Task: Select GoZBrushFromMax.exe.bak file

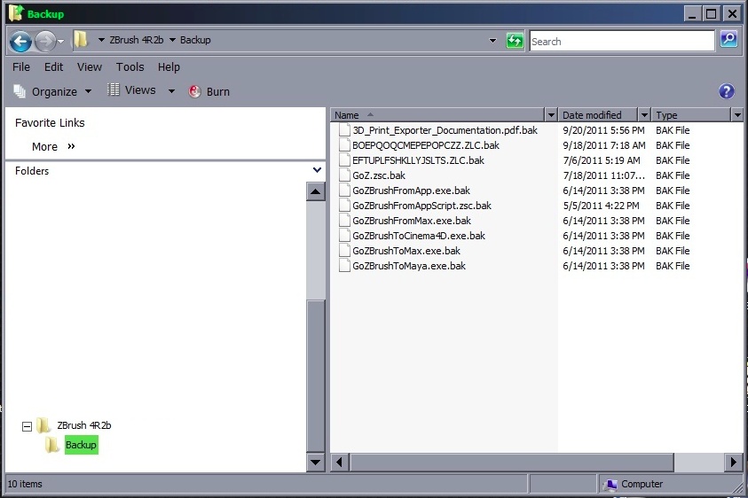Action: click(412, 221)
